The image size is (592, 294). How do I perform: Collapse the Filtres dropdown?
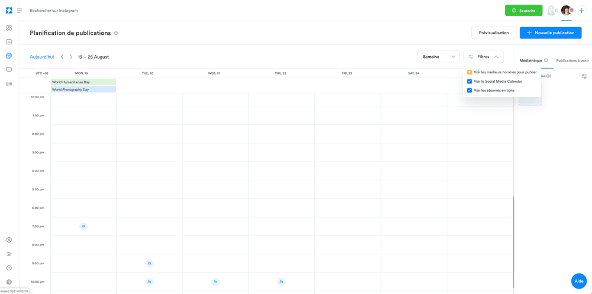(x=483, y=57)
